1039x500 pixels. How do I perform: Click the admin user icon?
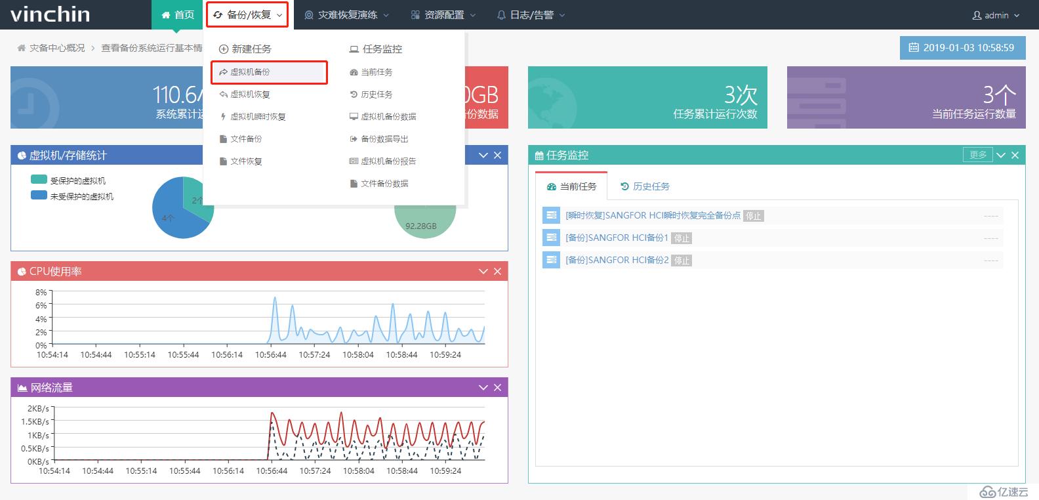pos(977,15)
